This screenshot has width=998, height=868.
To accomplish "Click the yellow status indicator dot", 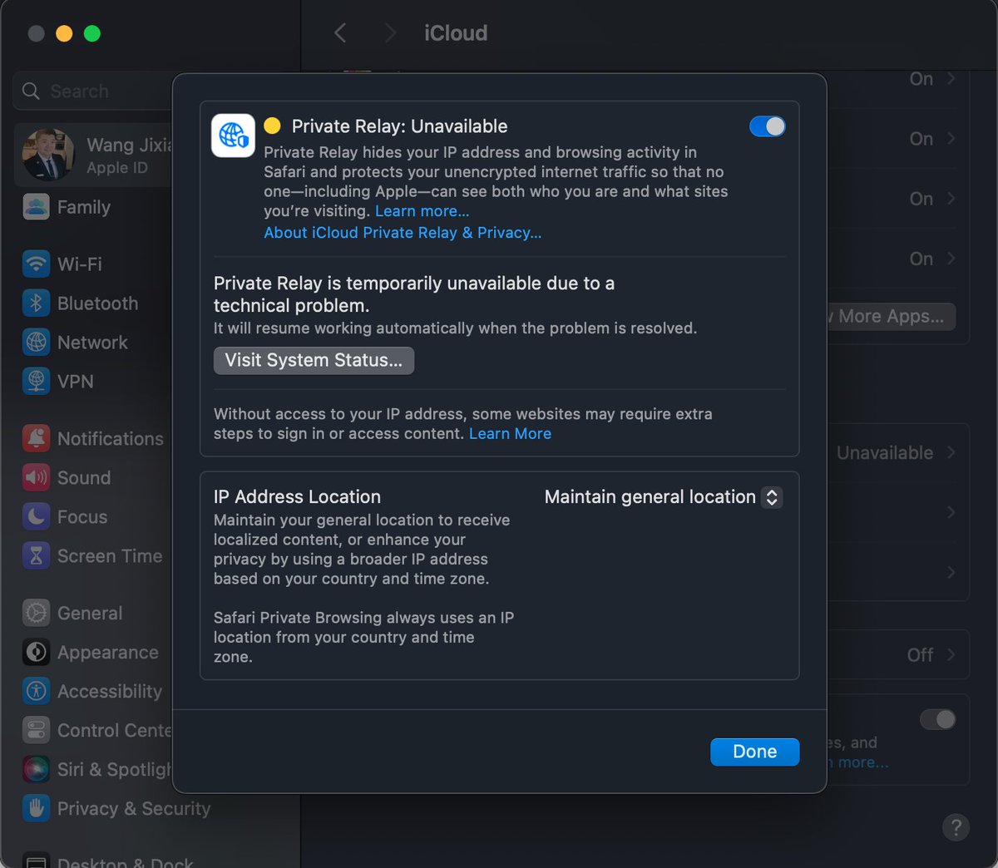I will (272, 126).
